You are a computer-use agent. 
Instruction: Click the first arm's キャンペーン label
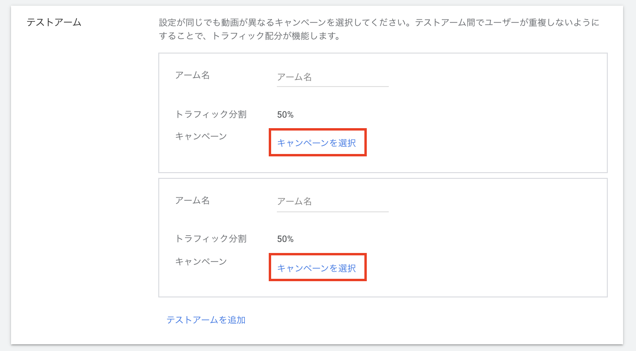coord(201,136)
